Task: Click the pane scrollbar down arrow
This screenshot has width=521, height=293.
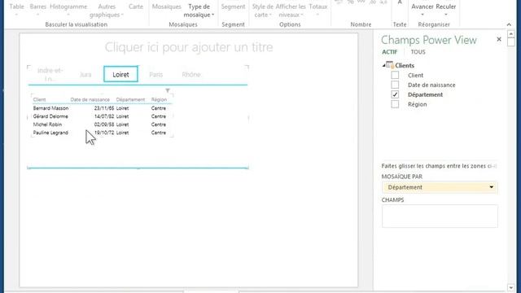Action: 511,287
